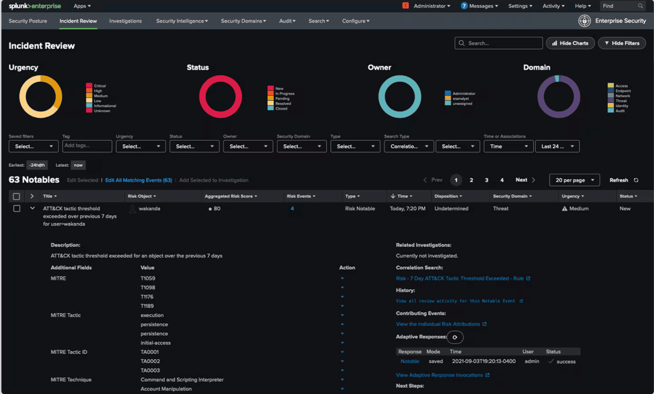
Task: Click Edit All Matching Events (63)
Action: pos(139,180)
